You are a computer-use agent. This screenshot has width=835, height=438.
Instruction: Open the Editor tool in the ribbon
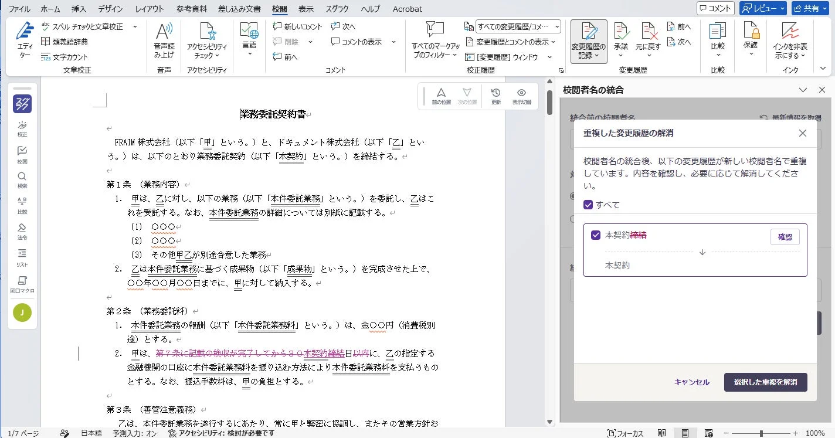(x=25, y=40)
